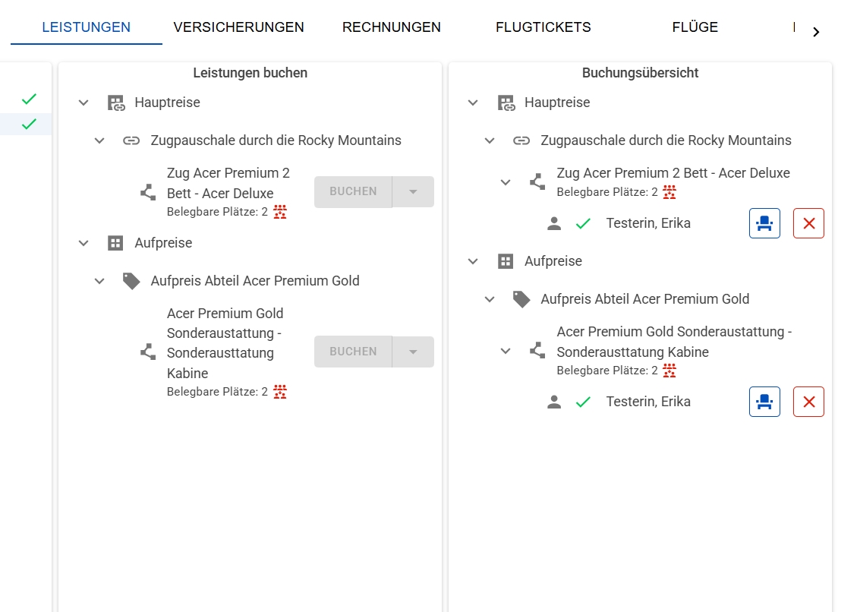Image resolution: width=857 pixels, height=612 pixels.
Task: Click price tag icon in Buchungsübersicht
Action: pos(521,299)
